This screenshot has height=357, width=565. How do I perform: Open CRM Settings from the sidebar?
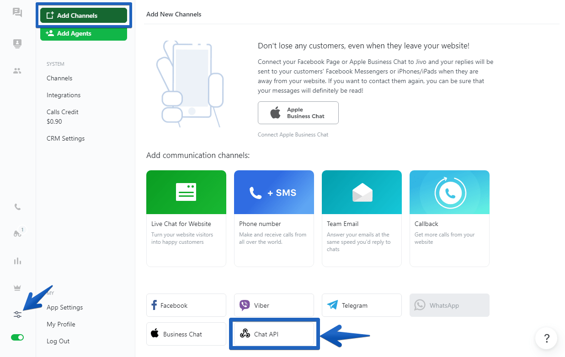(65, 138)
